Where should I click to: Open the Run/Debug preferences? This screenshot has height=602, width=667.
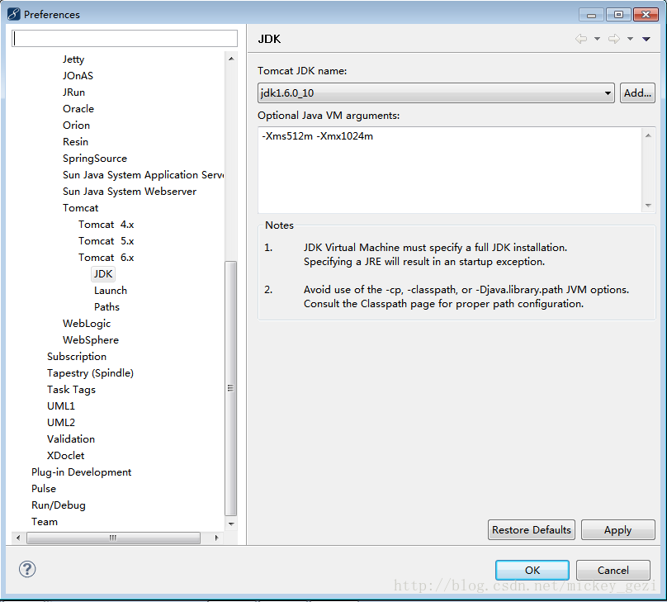59,505
